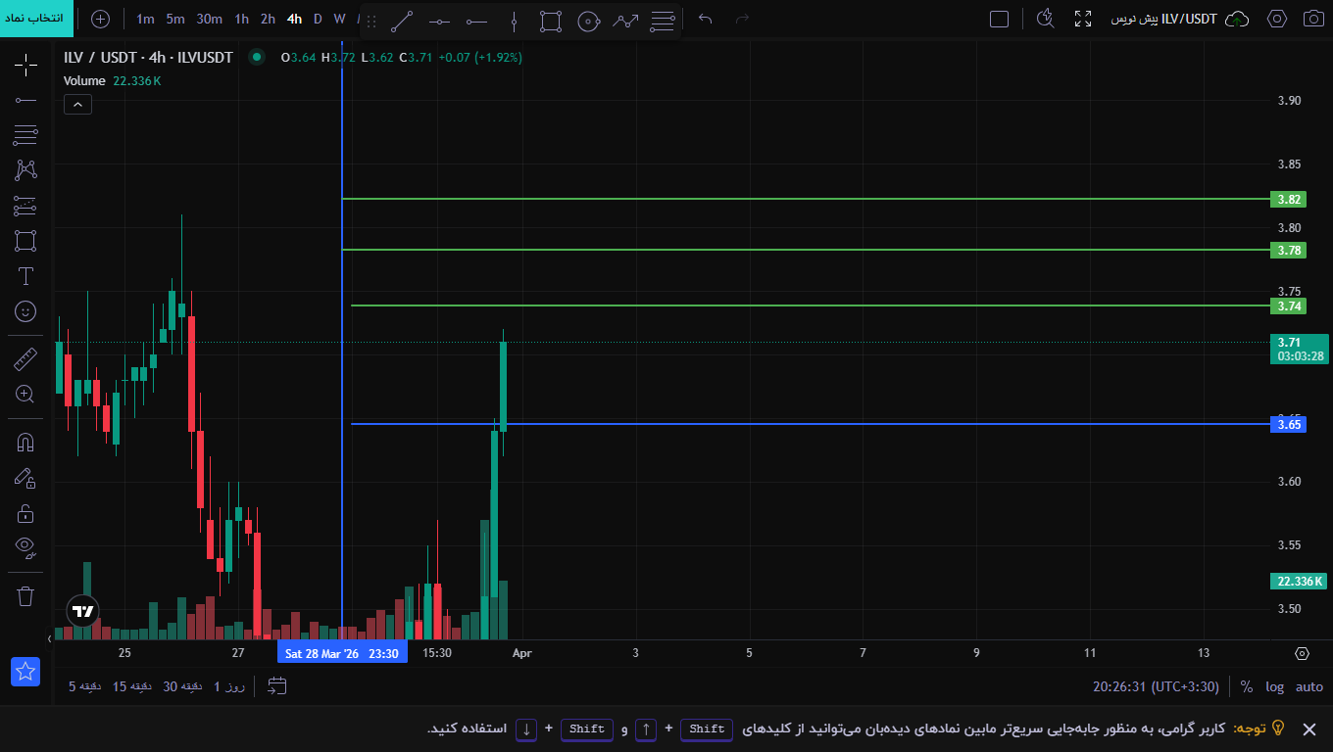The image size is (1333, 752).
Task: Select the 3.82 green horizontal line label
Action: pyautogui.click(x=1288, y=199)
